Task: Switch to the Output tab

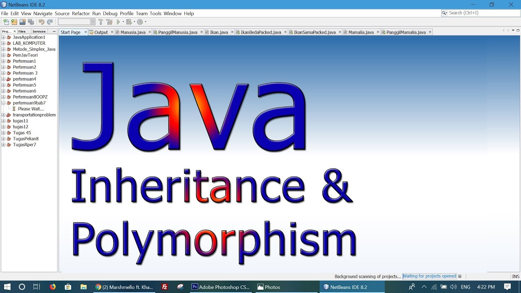Action: point(101,32)
